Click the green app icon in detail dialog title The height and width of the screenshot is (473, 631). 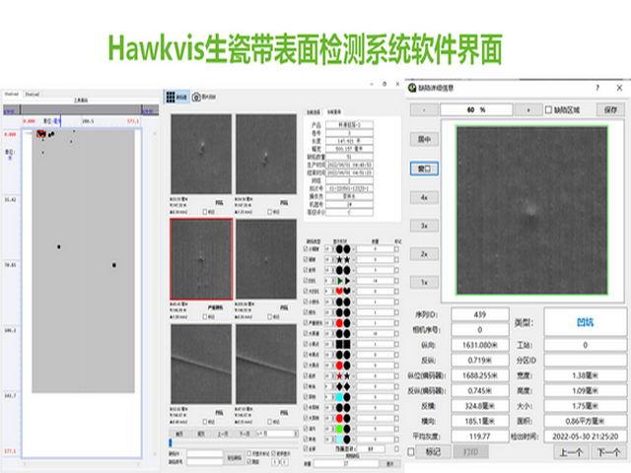point(412,88)
